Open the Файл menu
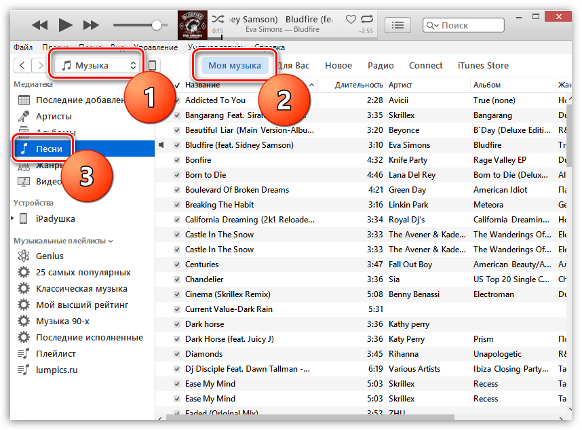 click(x=23, y=47)
